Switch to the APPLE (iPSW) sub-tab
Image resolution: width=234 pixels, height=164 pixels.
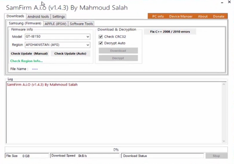pyautogui.click(x=56, y=24)
